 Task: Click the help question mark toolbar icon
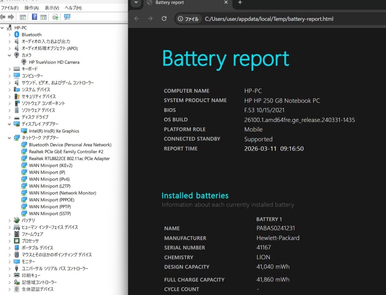pos(34,17)
